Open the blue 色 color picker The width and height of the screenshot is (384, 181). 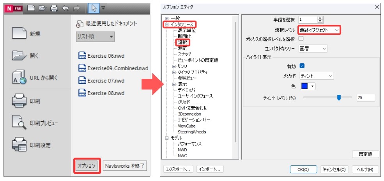(308, 87)
